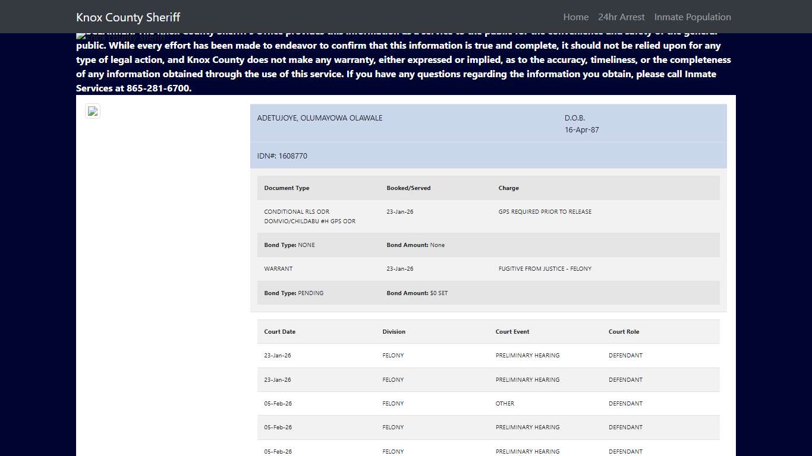Screen dimensions: 812x456
Task: Click the Document Type column header
Action: pos(286,188)
